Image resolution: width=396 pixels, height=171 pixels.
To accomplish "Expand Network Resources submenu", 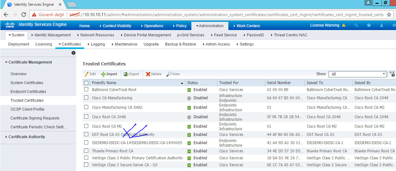I will coord(95,35).
